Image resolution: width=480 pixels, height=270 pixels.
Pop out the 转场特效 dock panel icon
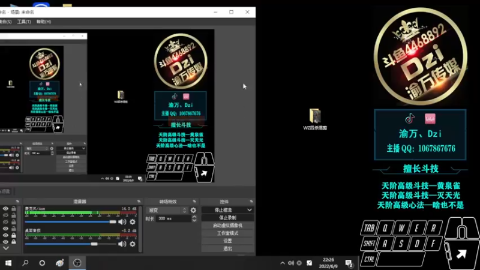tap(194, 202)
